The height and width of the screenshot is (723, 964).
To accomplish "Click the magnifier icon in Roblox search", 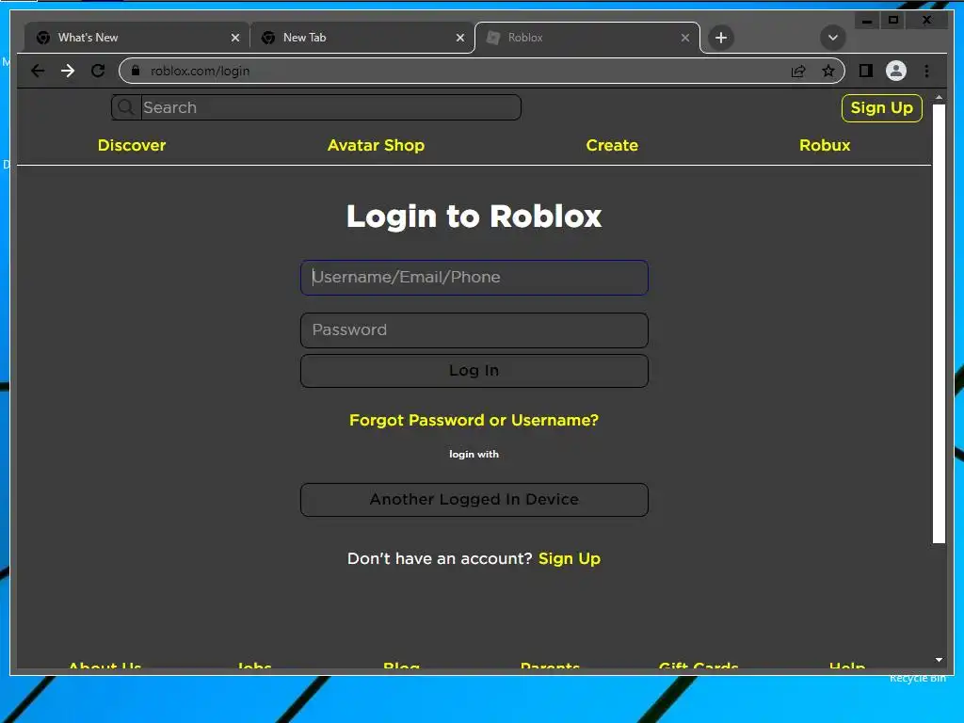I will pyautogui.click(x=126, y=107).
